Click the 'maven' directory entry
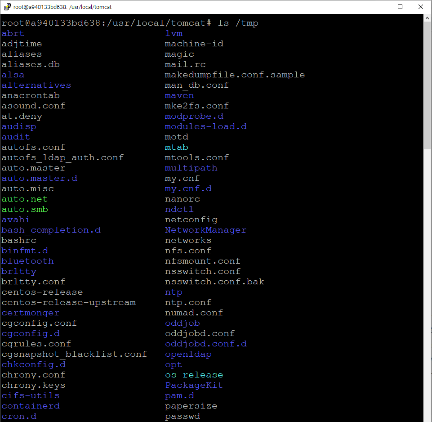This screenshot has width=432, height=422. click(x=179, y=96)
